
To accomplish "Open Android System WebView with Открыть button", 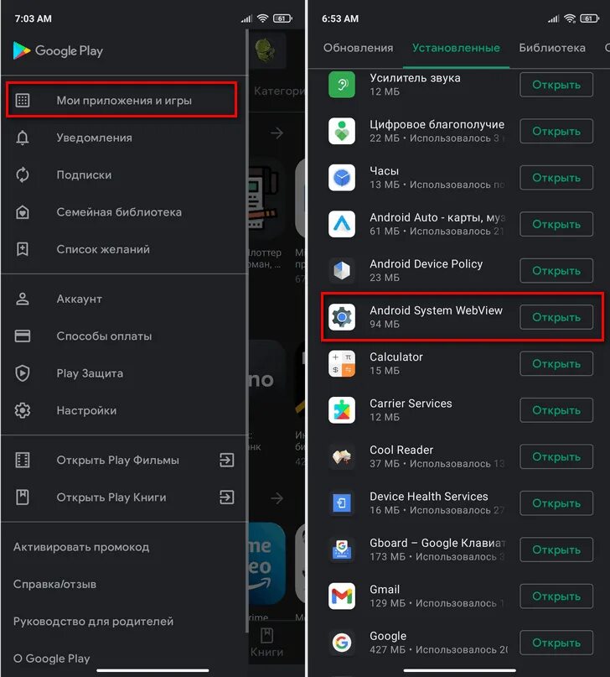I will [x=556, y=317].
